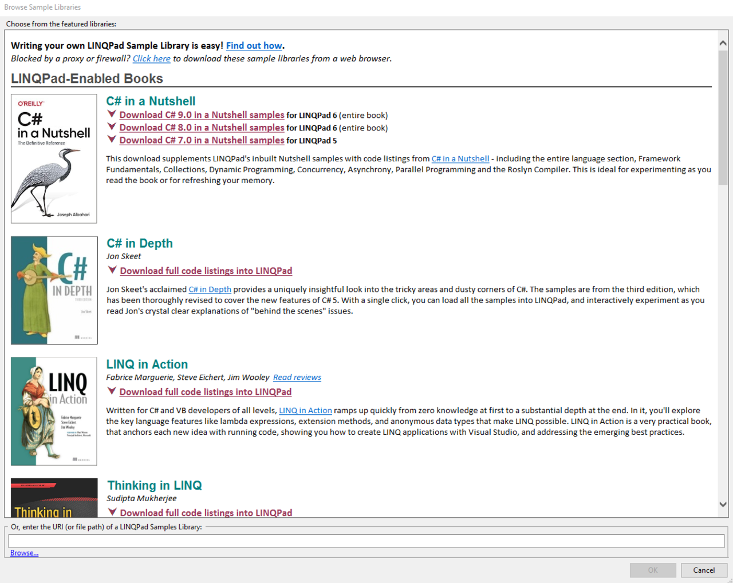Click the 'Sudipta Mukherjee' author name
Viewport: 733px width, 583px height.
pyautogui.click(x=141, y=498)
